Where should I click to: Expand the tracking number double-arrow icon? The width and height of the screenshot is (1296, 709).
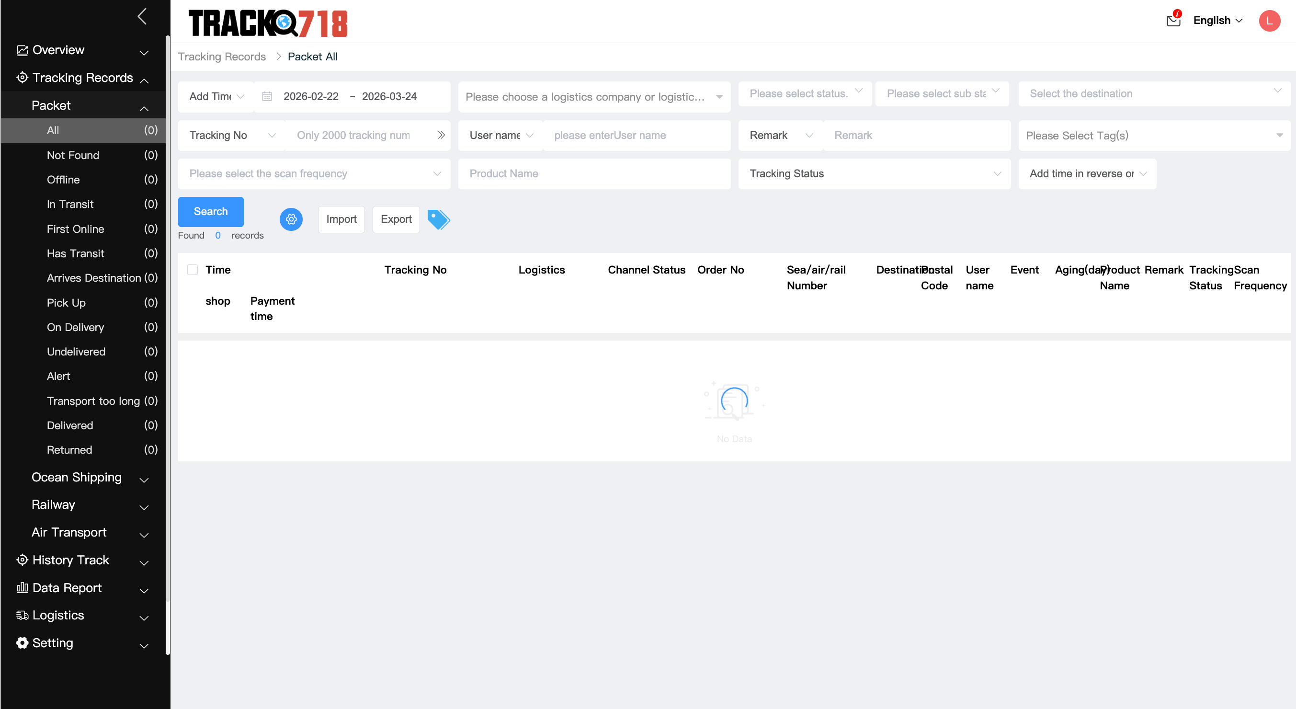pyautogui.click(x=441, y=135)
